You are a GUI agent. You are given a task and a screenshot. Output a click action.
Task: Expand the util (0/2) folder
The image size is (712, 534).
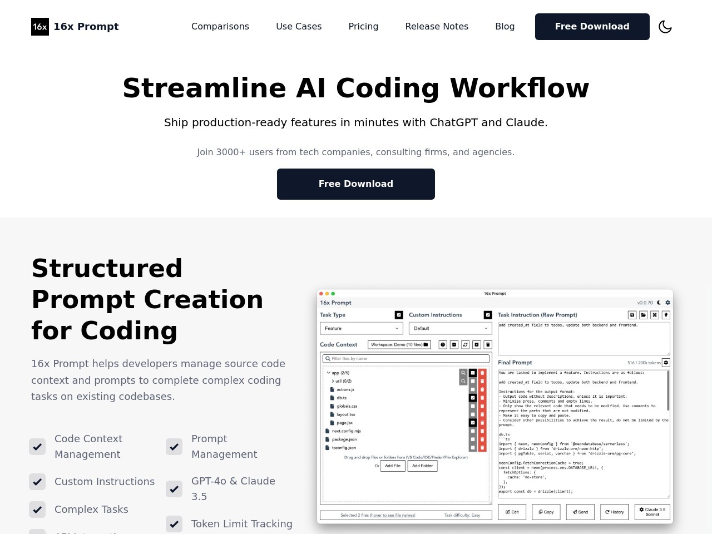point(333,381)
